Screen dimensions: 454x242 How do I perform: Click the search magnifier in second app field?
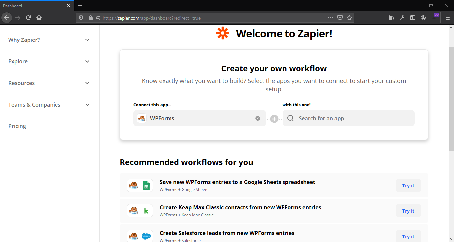click(290, 118)
